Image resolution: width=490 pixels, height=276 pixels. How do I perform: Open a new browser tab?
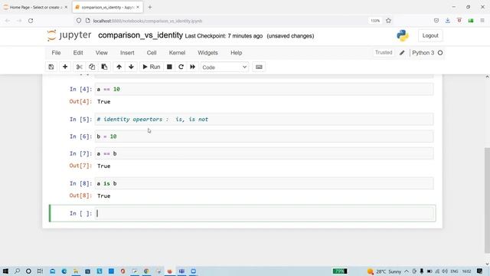pos(150,7)
